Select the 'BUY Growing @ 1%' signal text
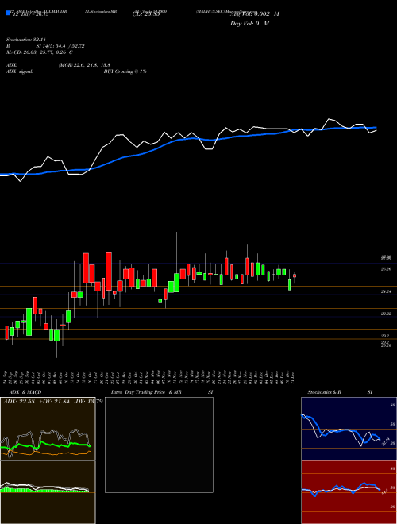Viewport: 397px width, 524px height. pyautogui.click(x=125, y=71)
